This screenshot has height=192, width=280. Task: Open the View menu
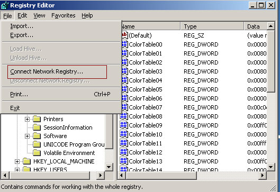39,16
